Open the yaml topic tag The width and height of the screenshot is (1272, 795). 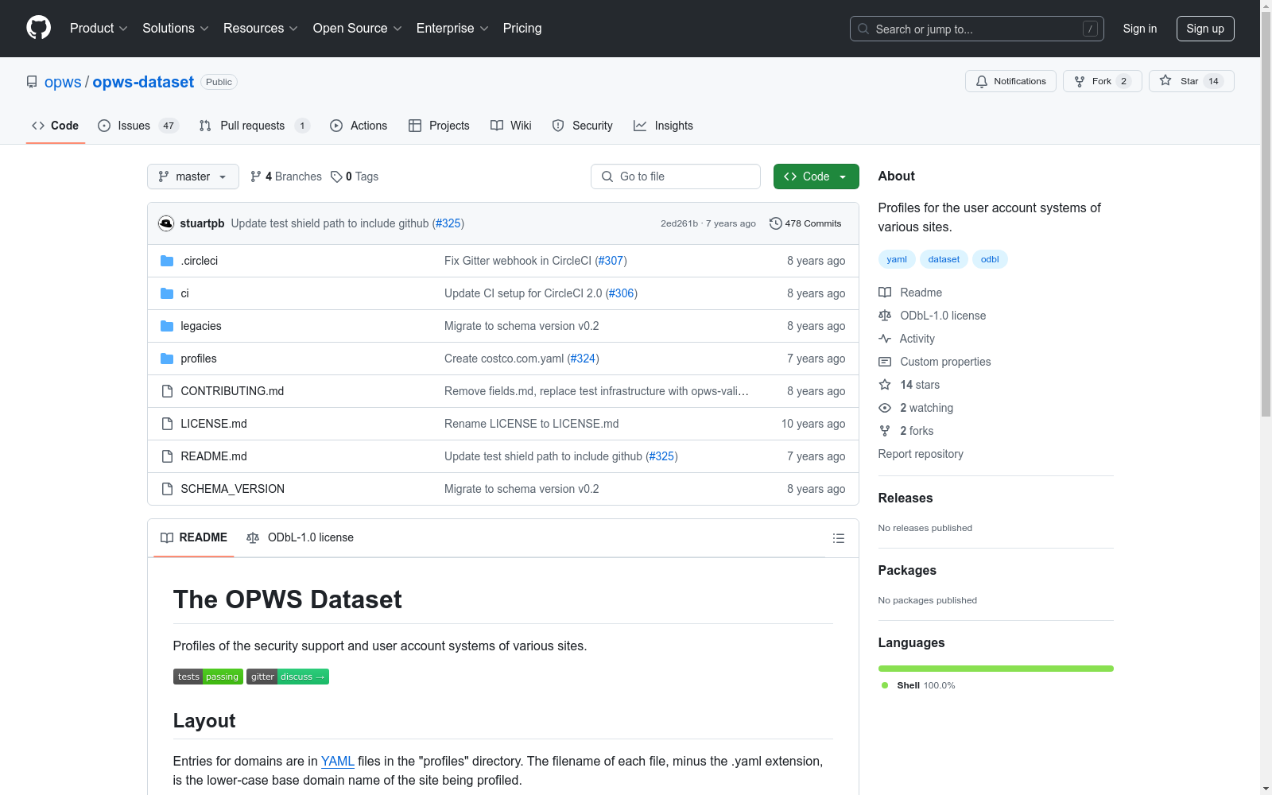point(897,259)
